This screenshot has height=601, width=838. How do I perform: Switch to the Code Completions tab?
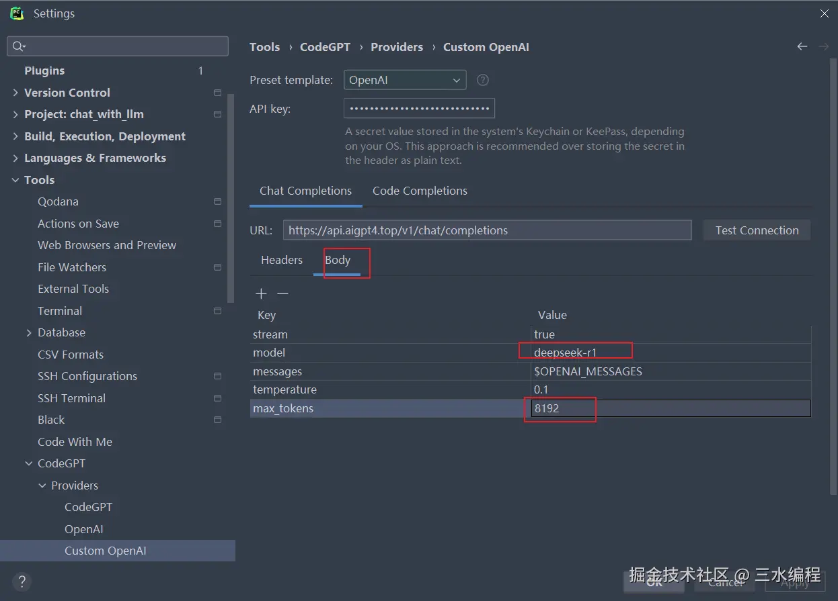[420, 191]
